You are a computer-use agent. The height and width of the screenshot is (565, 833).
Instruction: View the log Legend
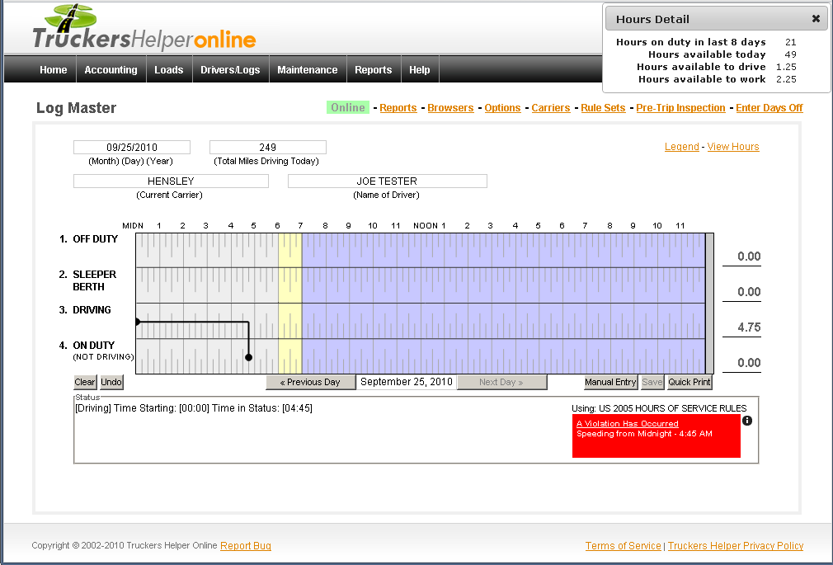[x=681, y=147]
